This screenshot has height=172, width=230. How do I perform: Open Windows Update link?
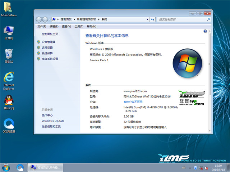(x=53, y=121)
